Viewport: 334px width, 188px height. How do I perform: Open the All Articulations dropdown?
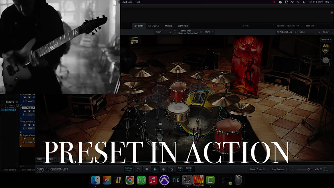click(x=286, y=32)
